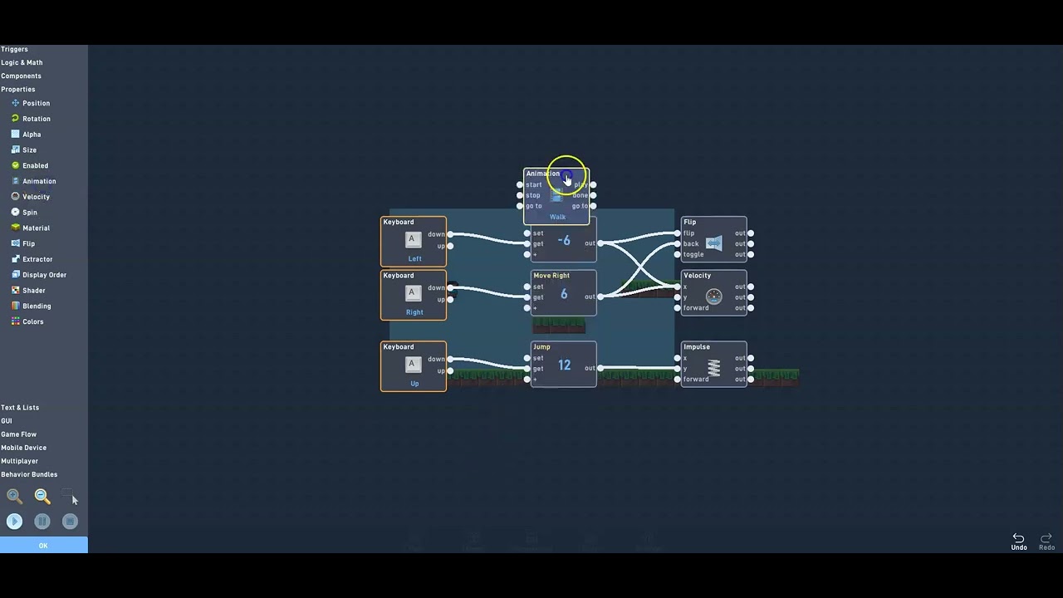The height and width of the screenshot is (598, 1063).
Task: Expand the Mobile Device category
Action: 23,448
